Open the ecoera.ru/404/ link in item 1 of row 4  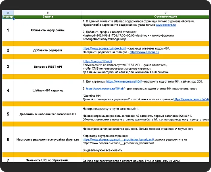(124, 81)
